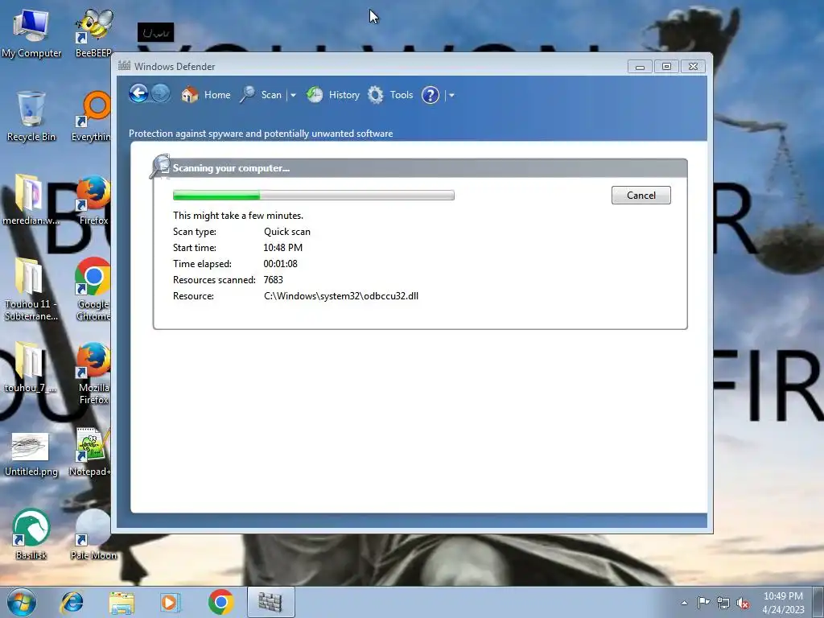
Task: Select the Notepad++ desktop shortcut
Action: 90,452
